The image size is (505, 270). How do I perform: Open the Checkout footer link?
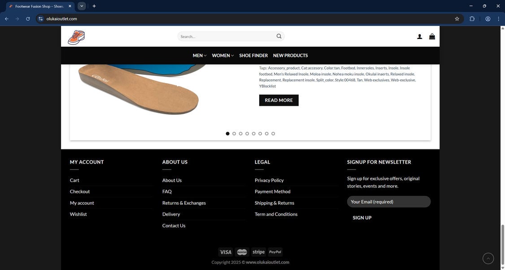[80, 192]
